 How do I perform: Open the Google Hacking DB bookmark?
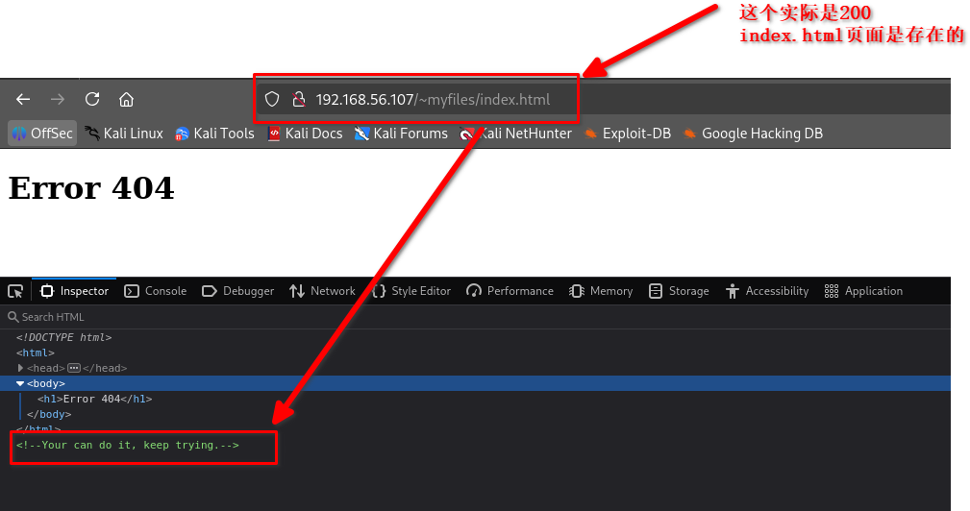(x=753, y=134)
